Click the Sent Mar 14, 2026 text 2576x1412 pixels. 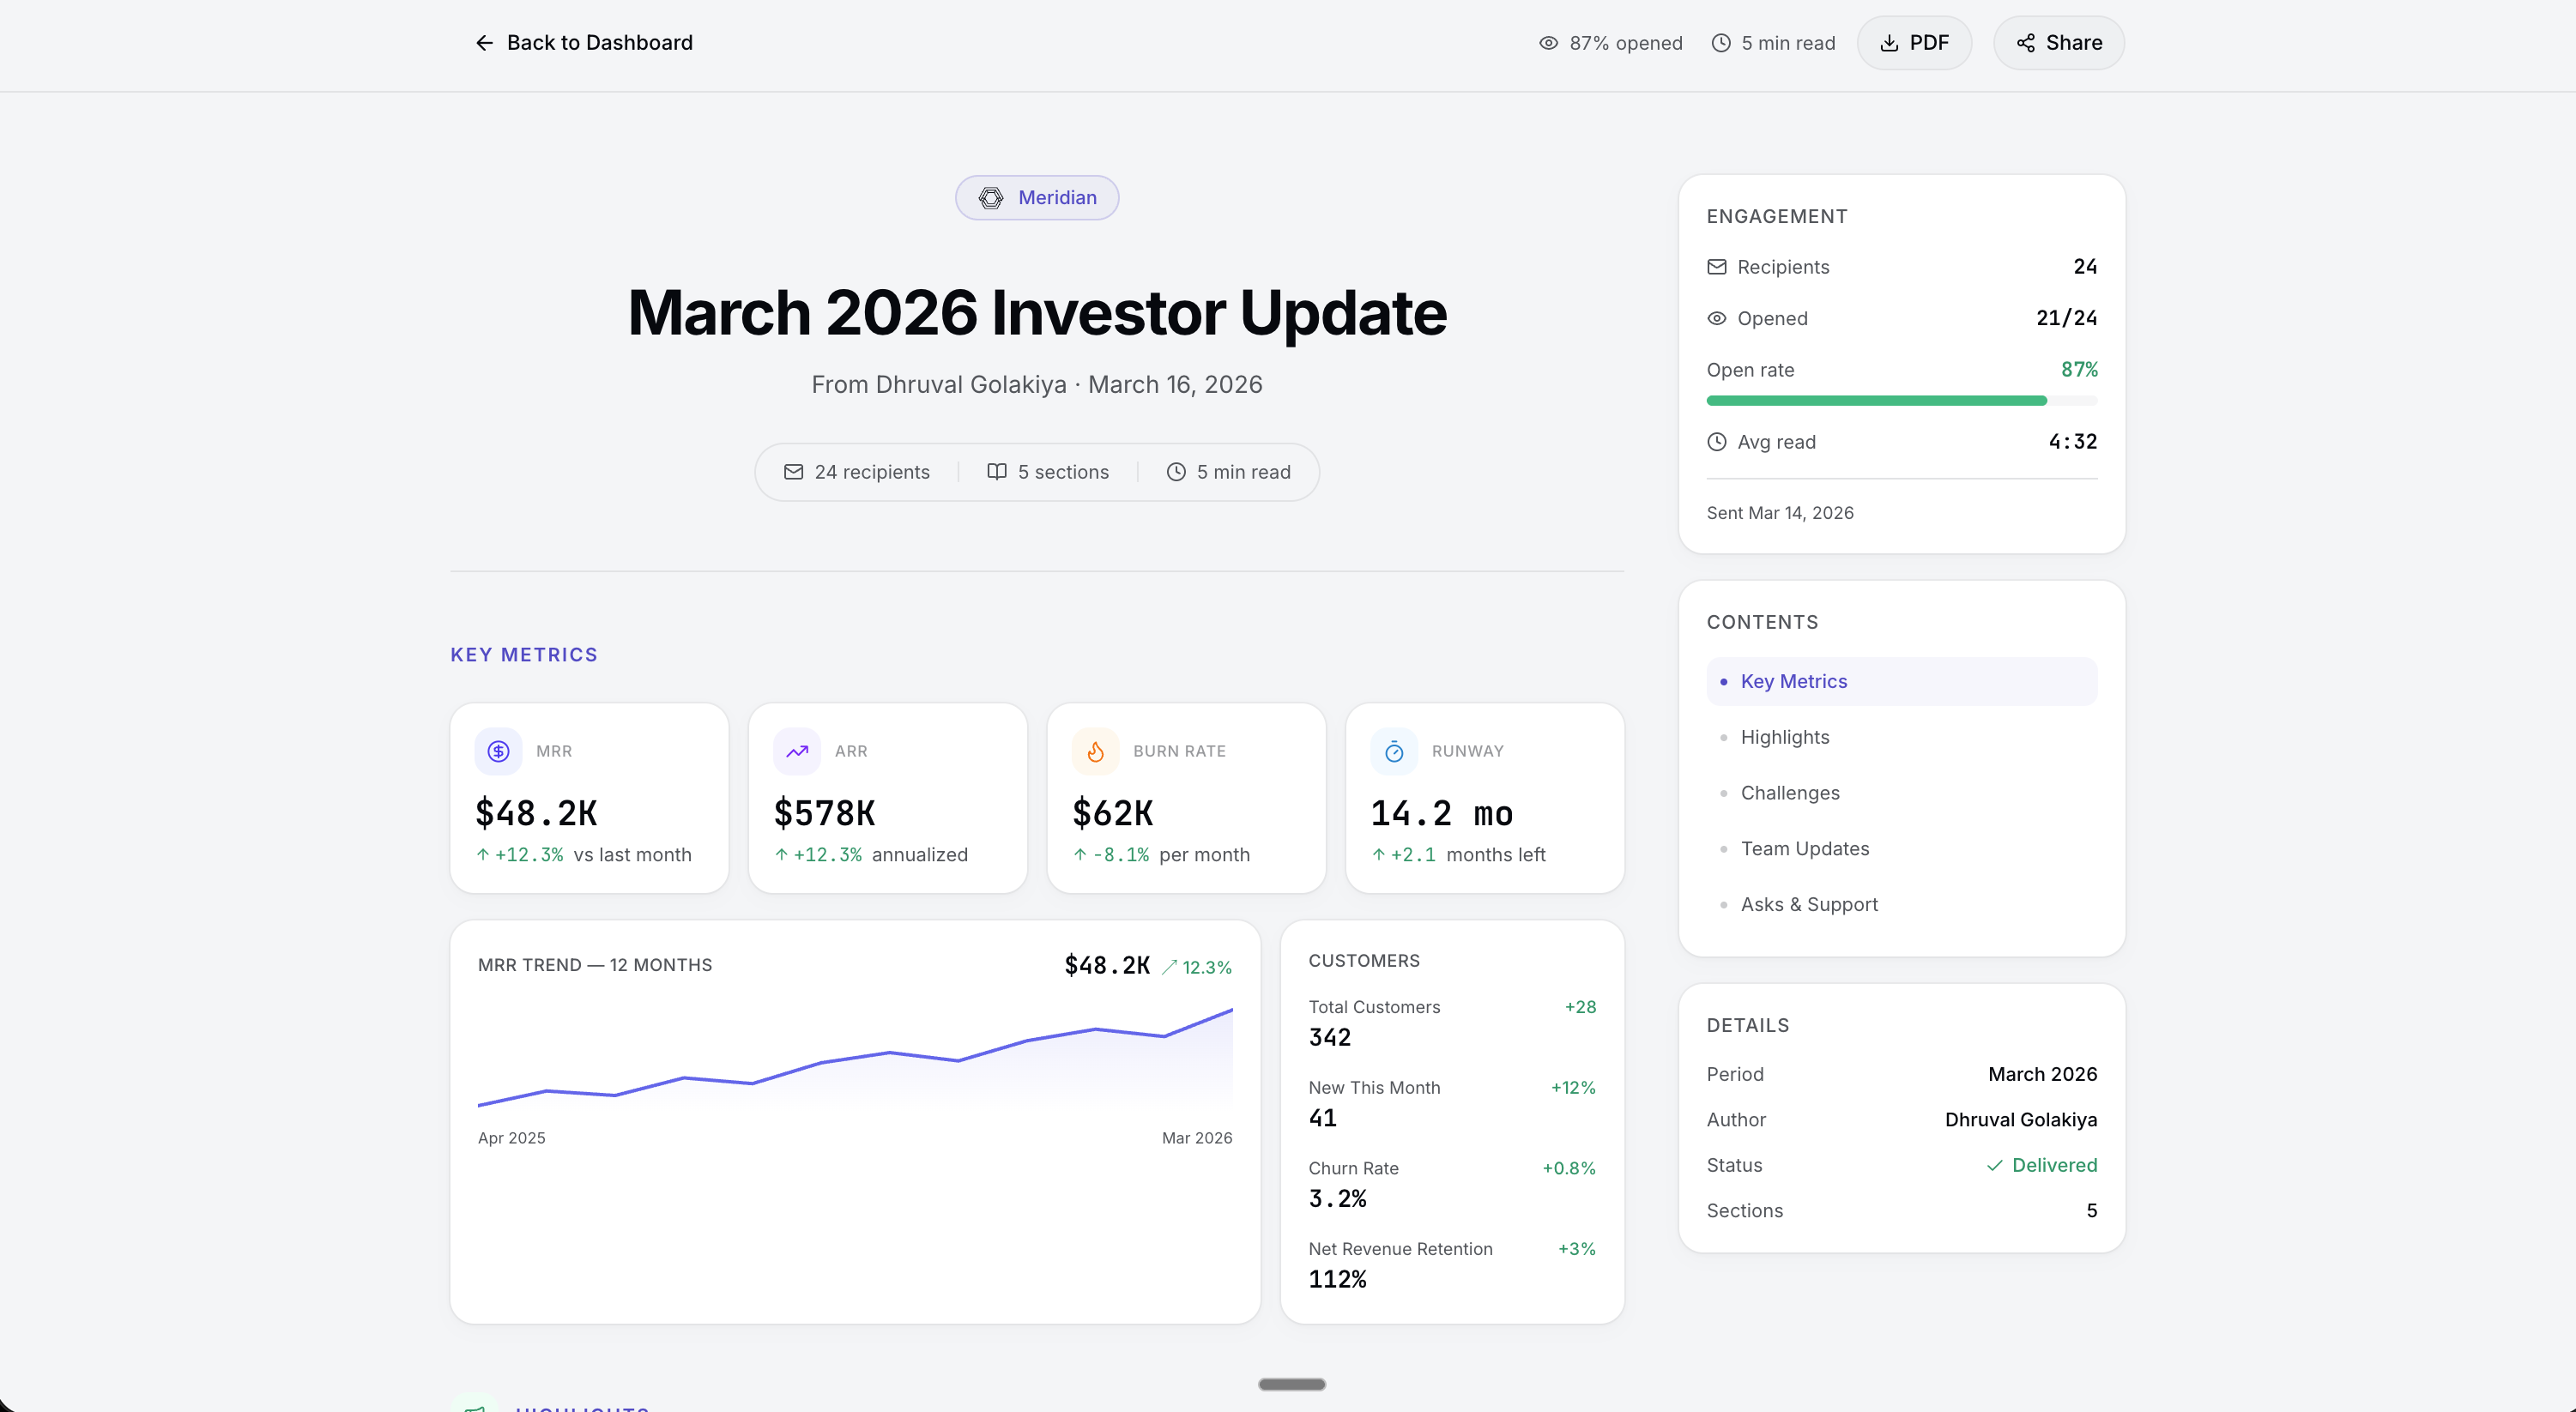(x=1780, y=513)
